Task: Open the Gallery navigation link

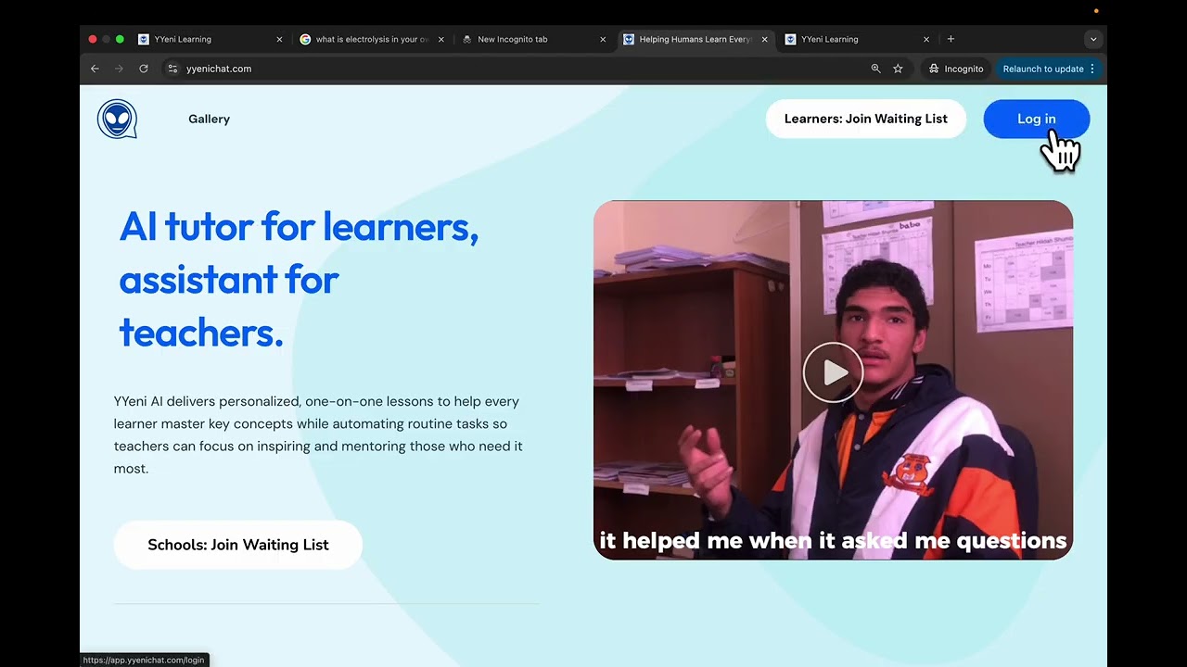Action: point(209,119)
